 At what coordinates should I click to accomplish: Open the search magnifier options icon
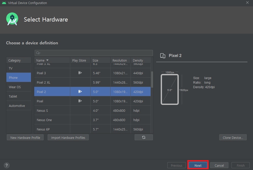coord(38,53)
